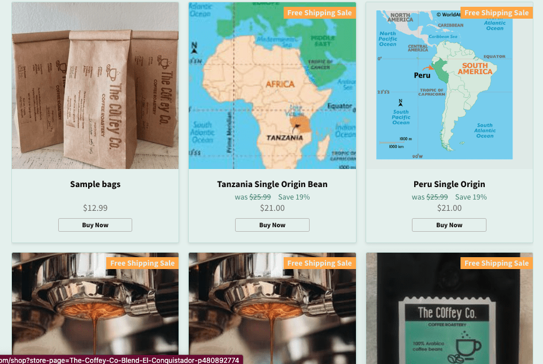
Task: Click Free Shipping Sale badge on Peru product
Action: point(496,13)
